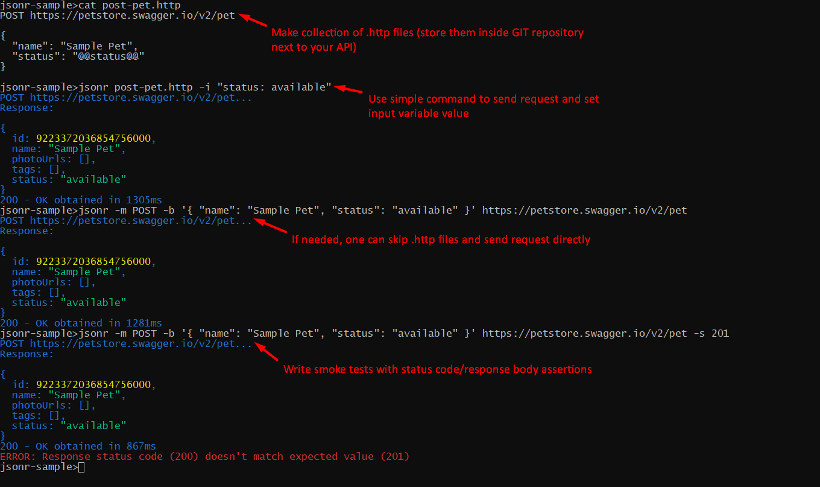820x487 pixels.
Task: Click the "Write smoke tests" annotation text
Action: 438,369
